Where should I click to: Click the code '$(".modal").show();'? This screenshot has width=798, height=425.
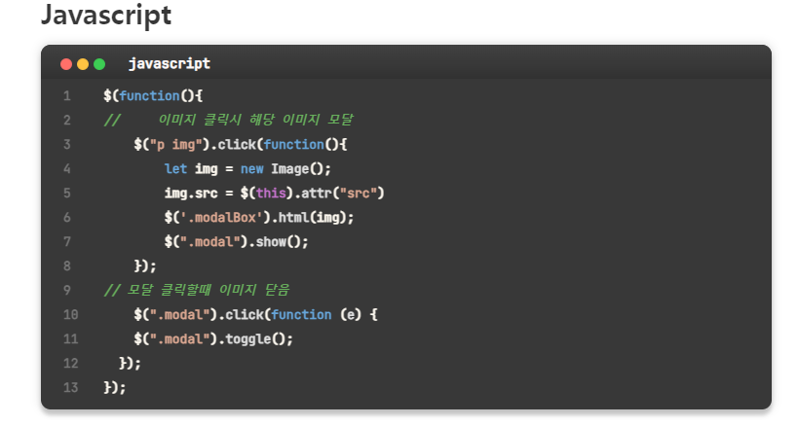[x=236, y=242]
